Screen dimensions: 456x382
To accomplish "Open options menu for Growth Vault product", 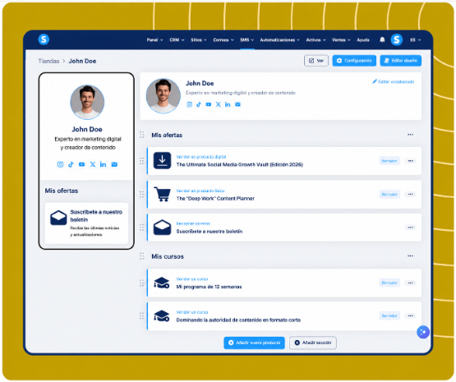I will 410,161.
